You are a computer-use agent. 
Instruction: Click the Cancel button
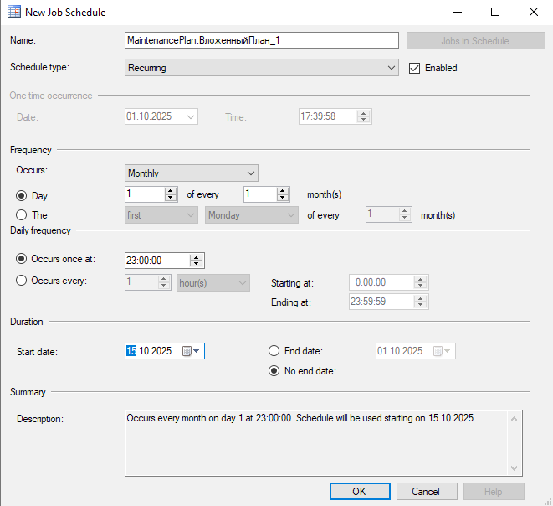[x=427, y=492]
